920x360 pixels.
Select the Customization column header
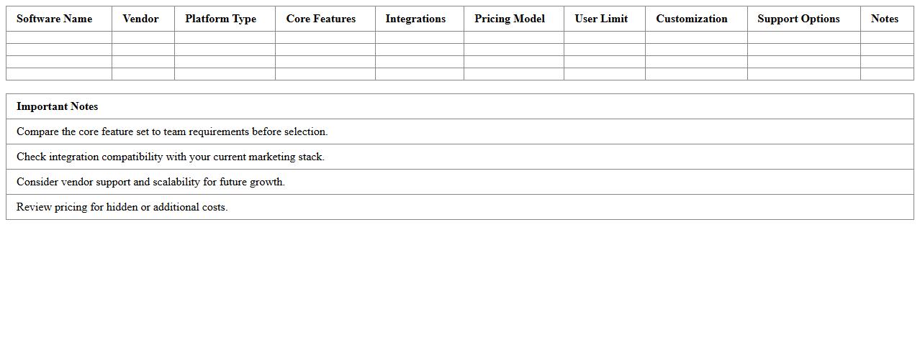692,19
